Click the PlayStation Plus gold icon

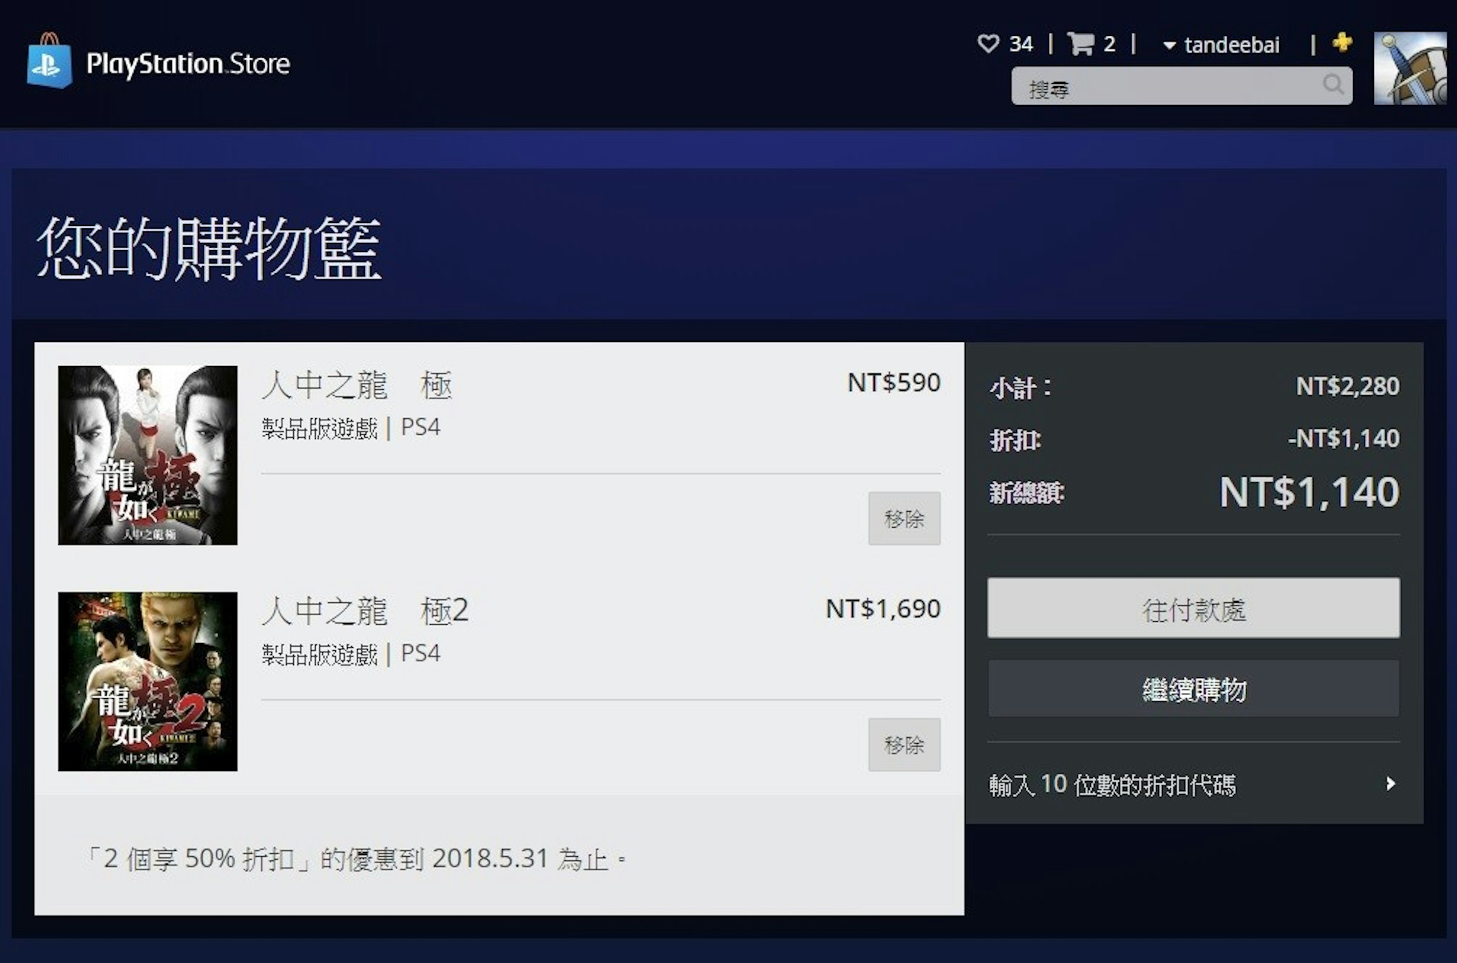click(x=1342, y=42)
